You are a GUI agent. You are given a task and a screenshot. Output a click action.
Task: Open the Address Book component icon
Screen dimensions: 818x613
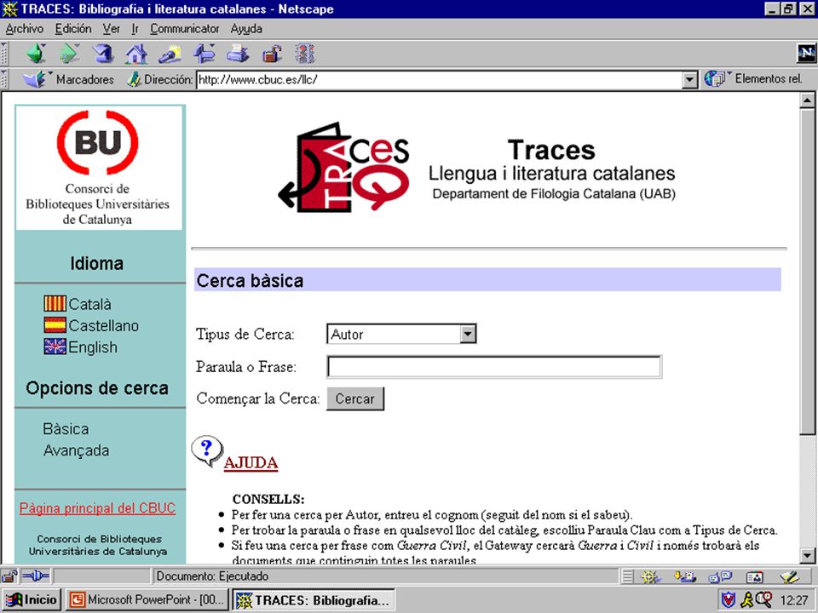click(x=754, y=576)
